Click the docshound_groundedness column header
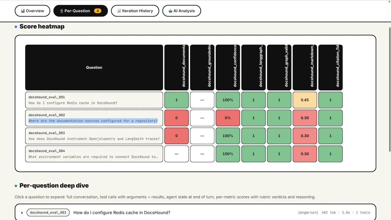Screen dimensions: 391x220 pos(202,68)
